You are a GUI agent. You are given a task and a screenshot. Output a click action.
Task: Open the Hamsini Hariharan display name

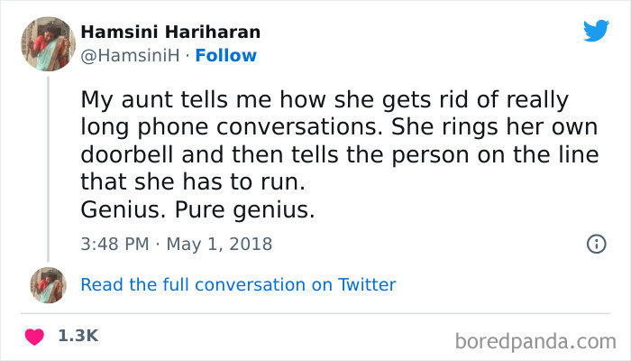170,32
